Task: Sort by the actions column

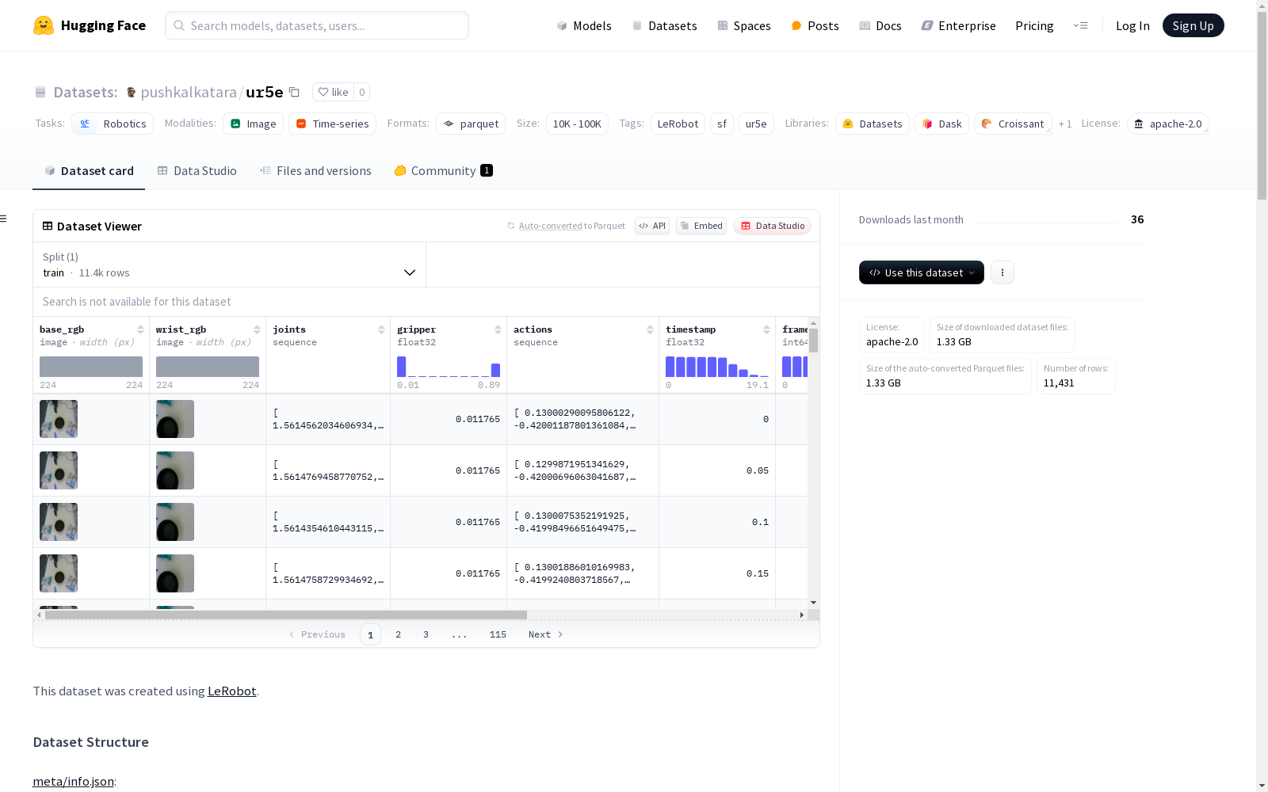Action: click(650, 329)
